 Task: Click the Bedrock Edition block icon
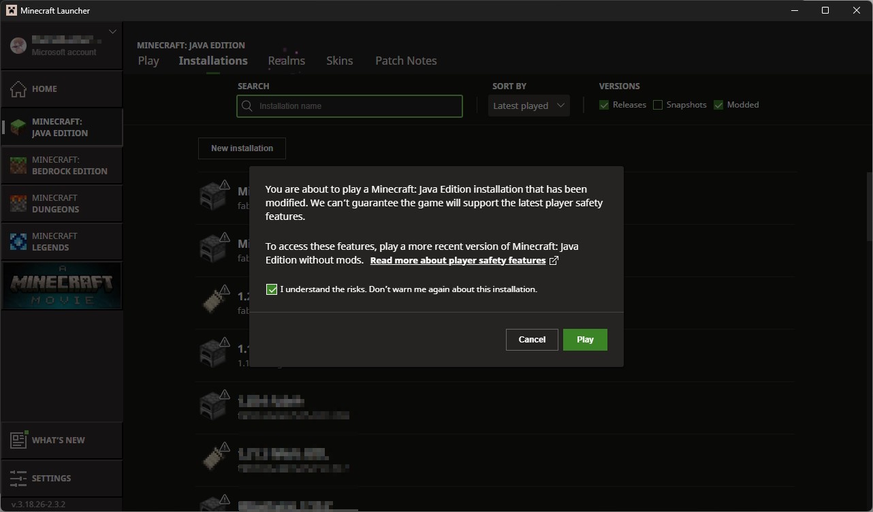[x=18, y=165]
